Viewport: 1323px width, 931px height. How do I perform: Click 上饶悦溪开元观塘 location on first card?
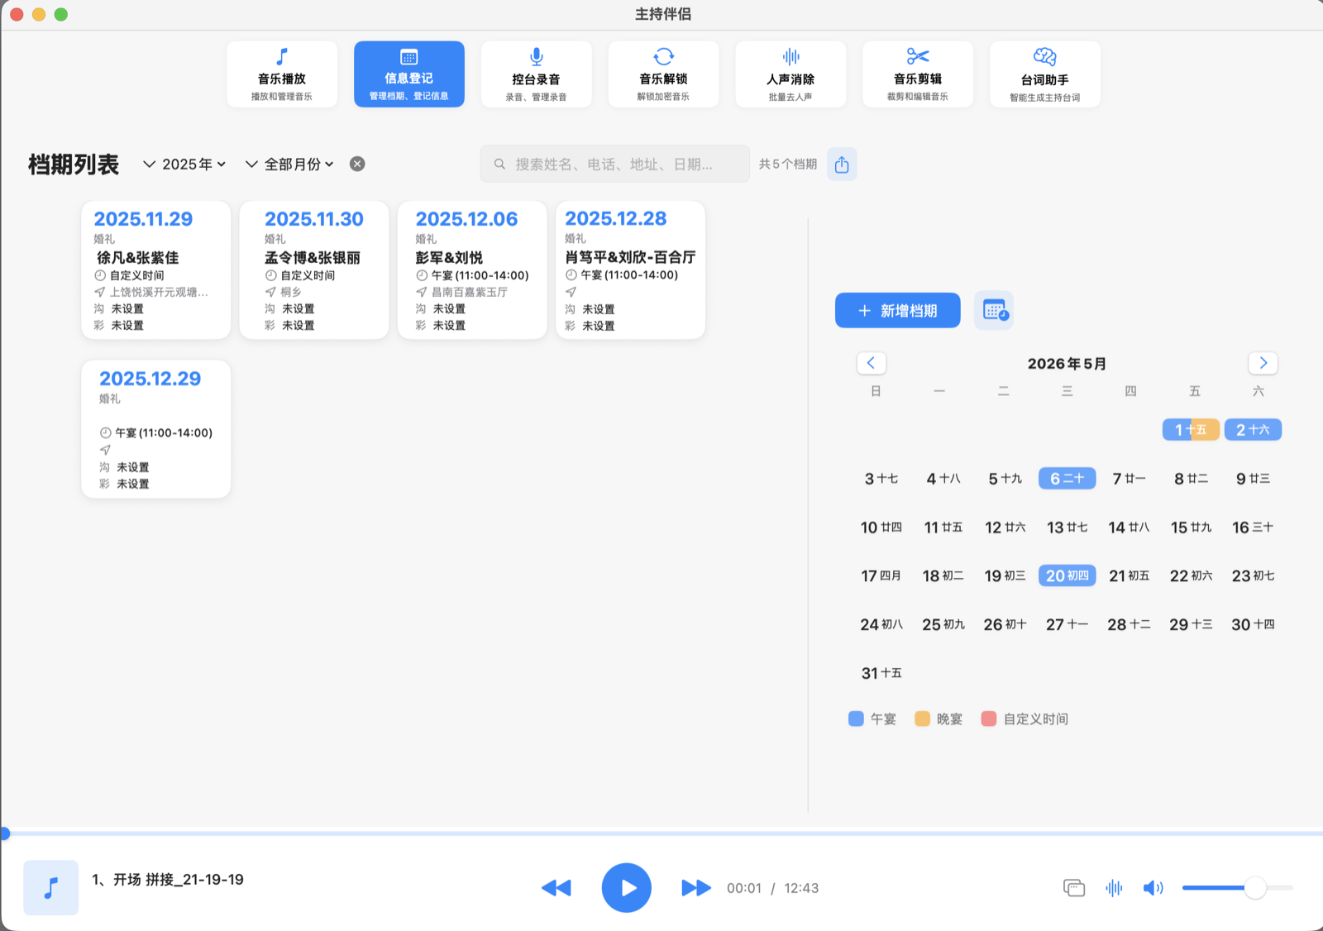[159, 292]
